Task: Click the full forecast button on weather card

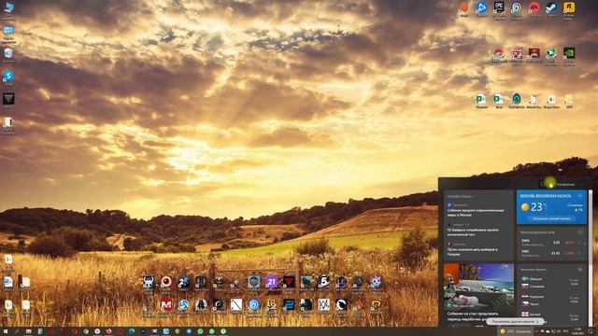Action: pyautogui.click(x=551, y=218)
